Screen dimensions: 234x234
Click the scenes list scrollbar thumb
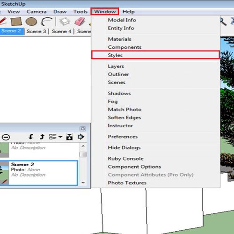point(83,154)
